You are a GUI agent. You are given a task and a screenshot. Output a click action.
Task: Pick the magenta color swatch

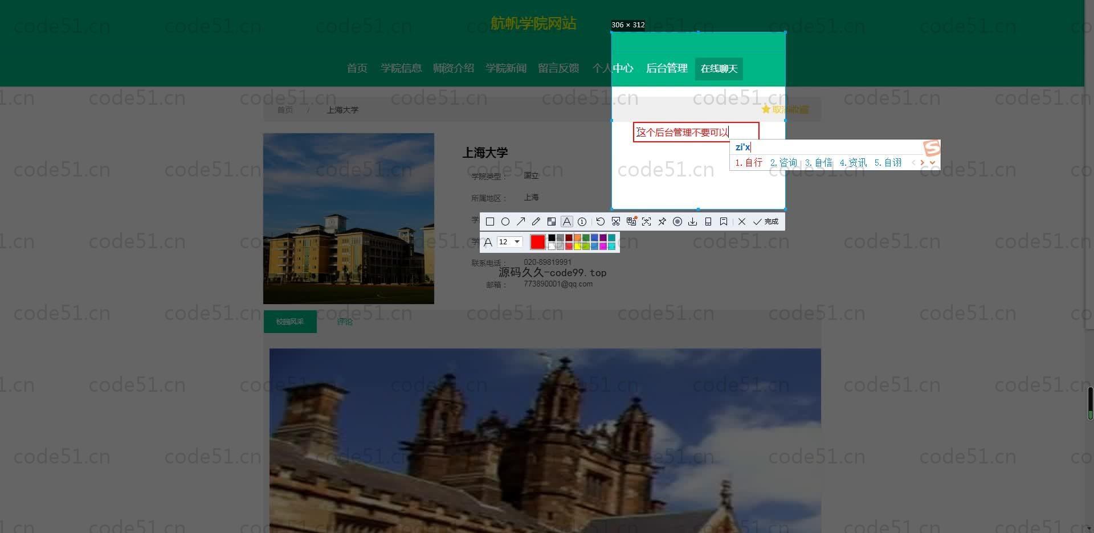pos(603,246)
